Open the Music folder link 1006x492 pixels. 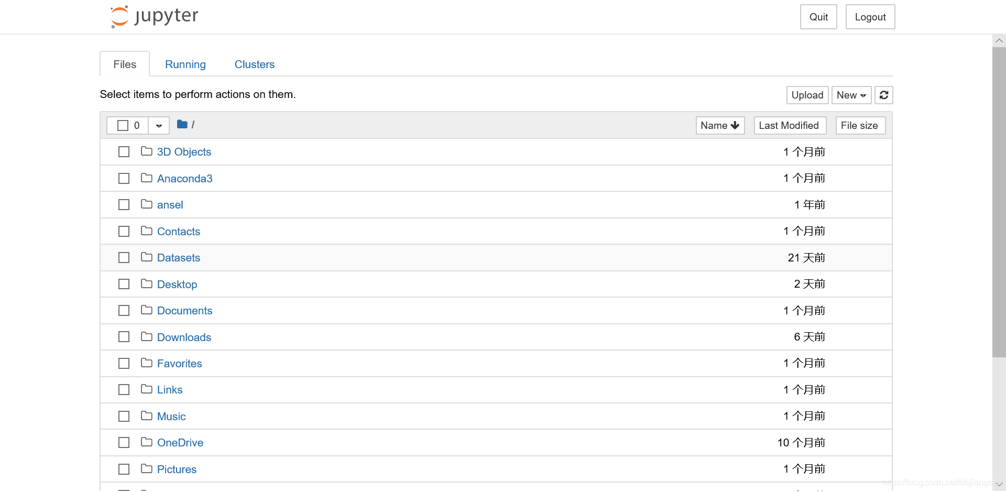pyautogui.click(x=171, y=417)
